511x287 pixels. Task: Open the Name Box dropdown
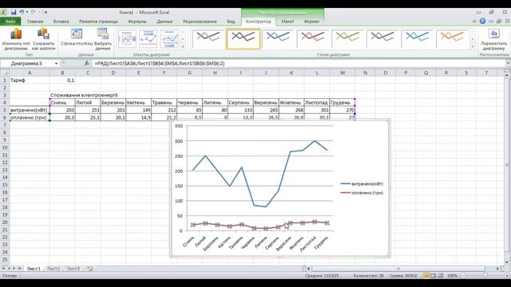click(56, 64)
